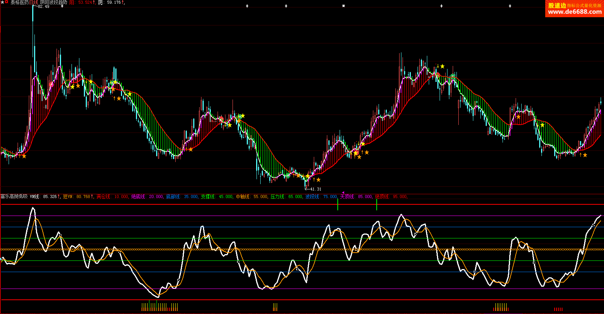Click the 中轴线 55.000 legend label
The height and width of the screenshot is (314, 604).
click(x=252, y=196)
